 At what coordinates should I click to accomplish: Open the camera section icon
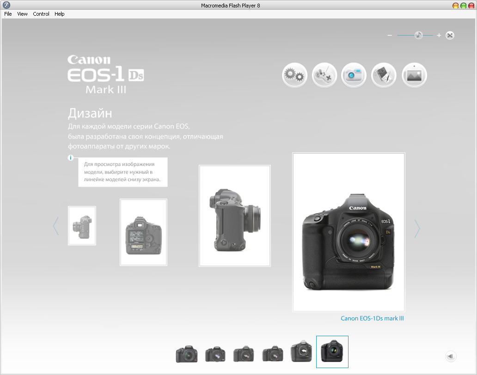tap(354, 75)
